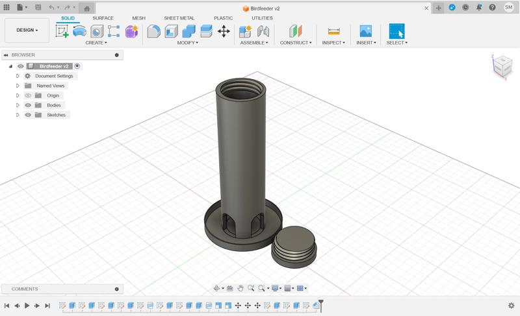
Task: Toggle visibility of the Origin folder
Action: click(28, 95)
